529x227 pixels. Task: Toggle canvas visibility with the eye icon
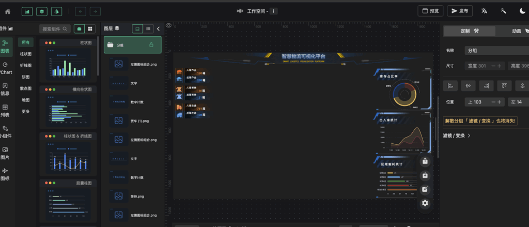[168, 26]
